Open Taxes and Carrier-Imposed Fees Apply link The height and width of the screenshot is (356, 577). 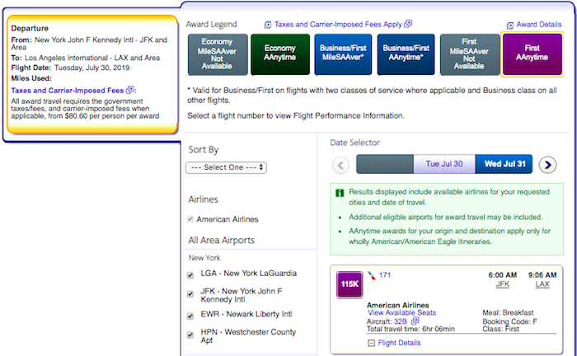click(x=338, y=25)
